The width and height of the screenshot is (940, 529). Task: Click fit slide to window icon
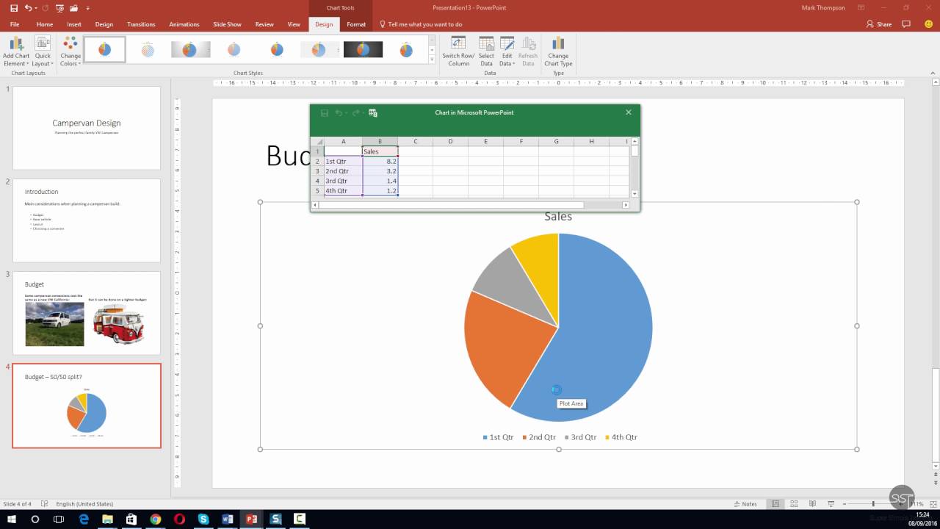pos(933,504)
